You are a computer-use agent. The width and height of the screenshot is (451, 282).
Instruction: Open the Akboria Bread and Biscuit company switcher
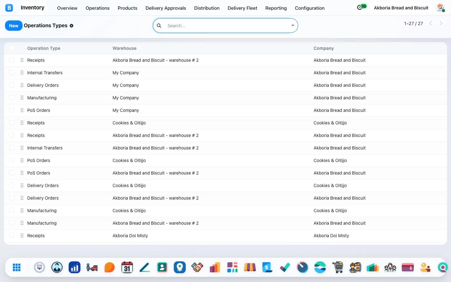tap(401, 8)
